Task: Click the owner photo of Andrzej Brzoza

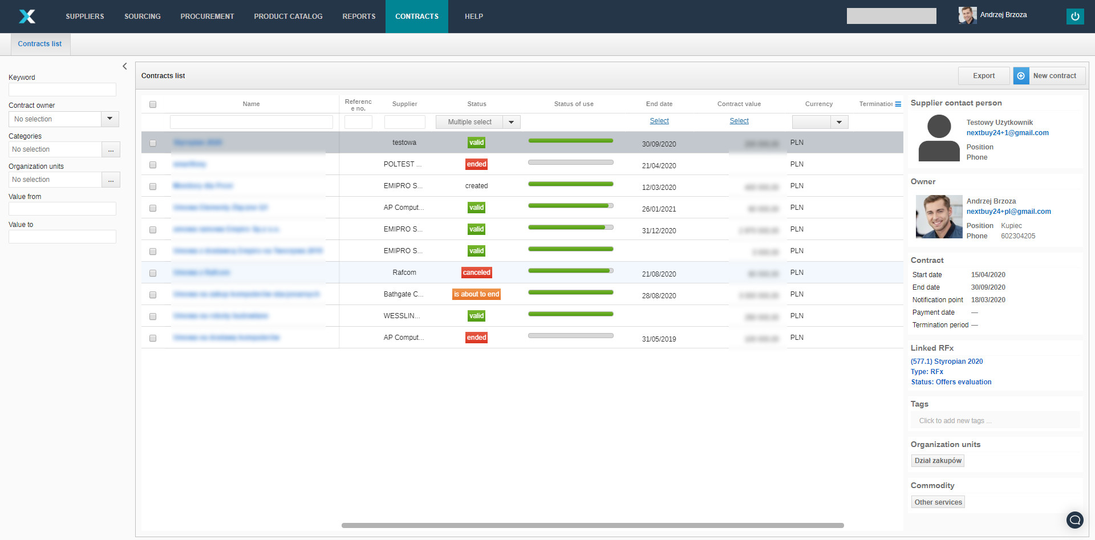Action: [939, 217]
